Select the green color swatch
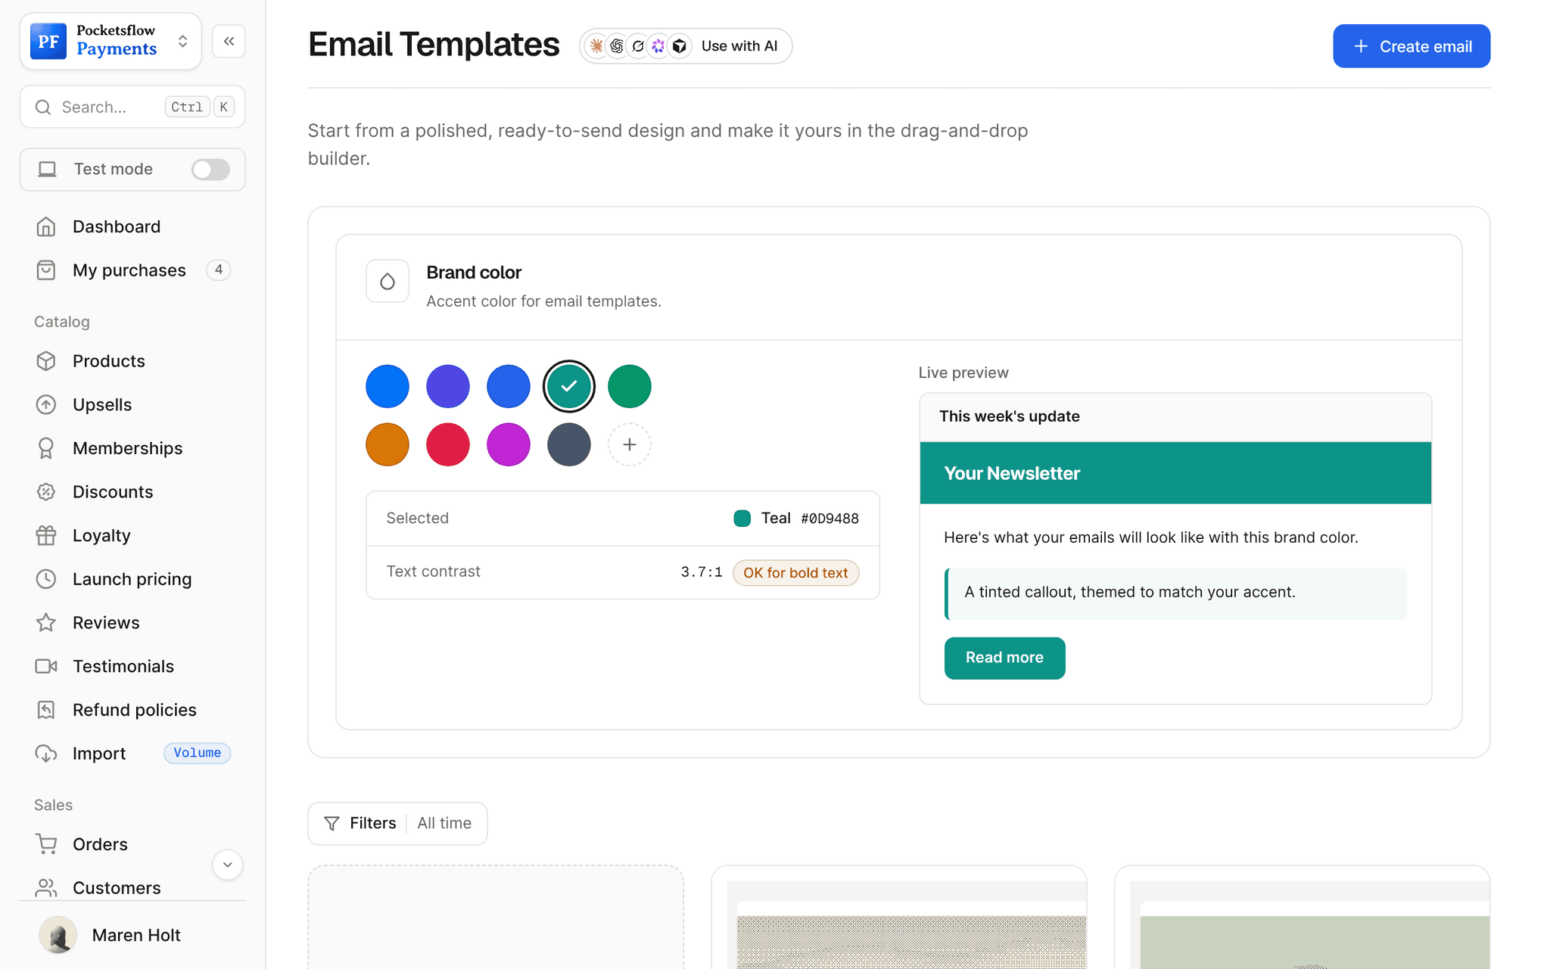 [x=630, y=386]
